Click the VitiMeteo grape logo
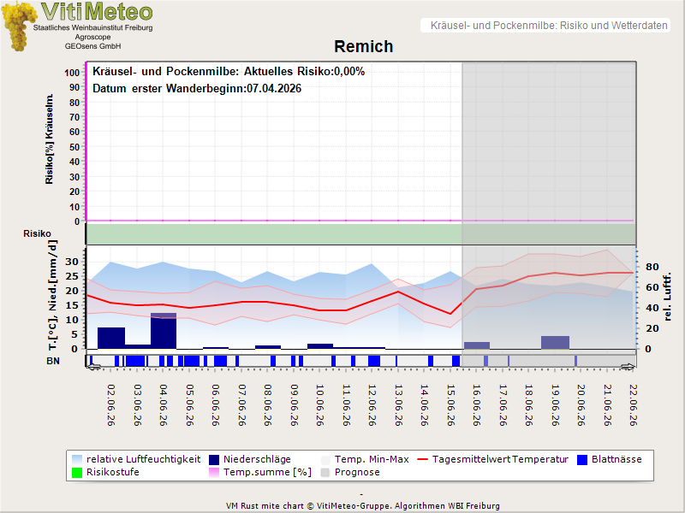Viewport: 685px width, 513px height. pyautogui.click(x=19, y=26)
